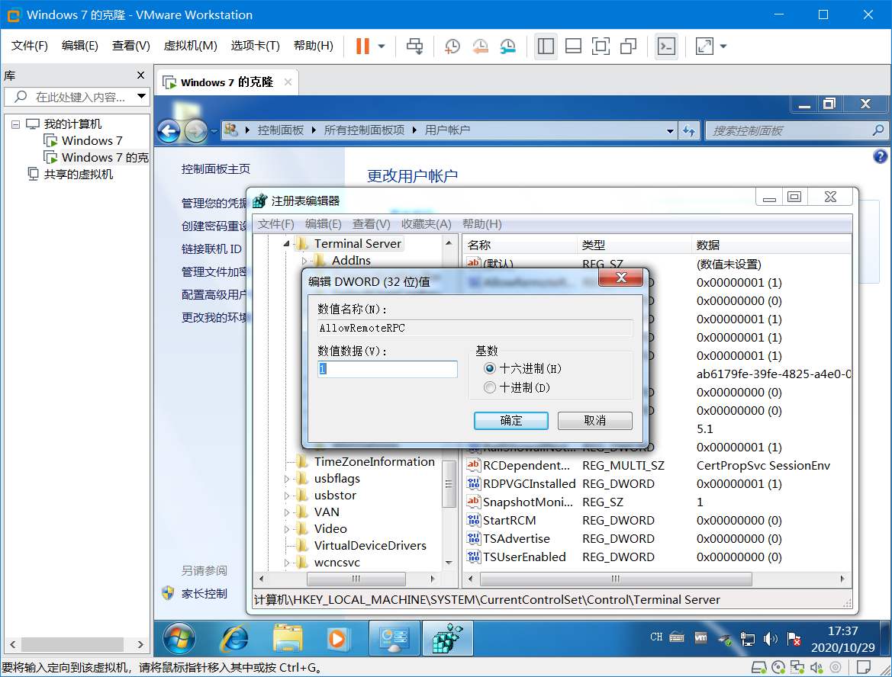Enter full screen mode icon
892x677 pixels.
tap(601, 46)
